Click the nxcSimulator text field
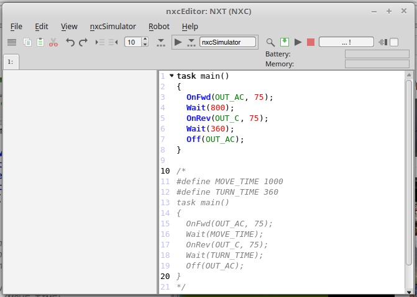 coord(227,42)
